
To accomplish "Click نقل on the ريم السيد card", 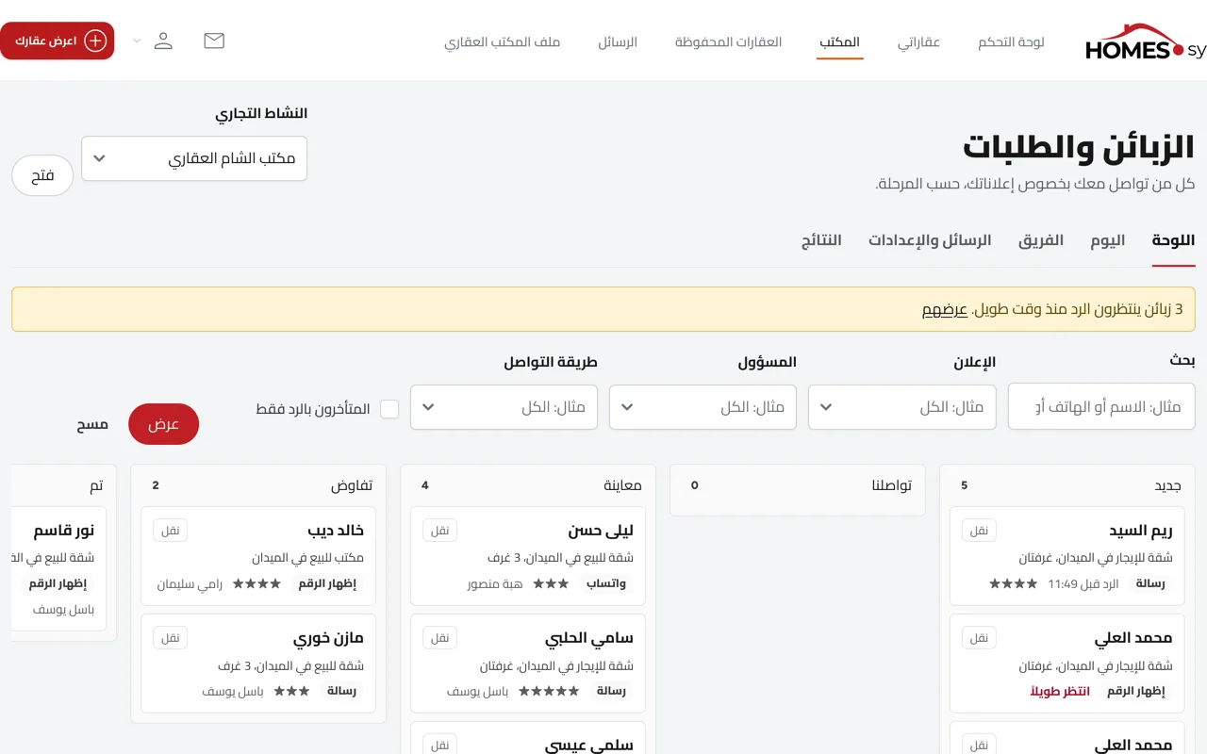I will click(x=980, y=531).
